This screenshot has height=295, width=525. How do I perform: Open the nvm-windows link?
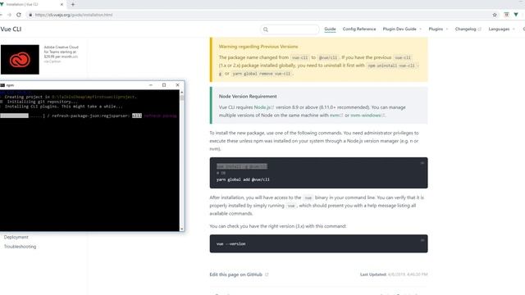click(367, 116)
